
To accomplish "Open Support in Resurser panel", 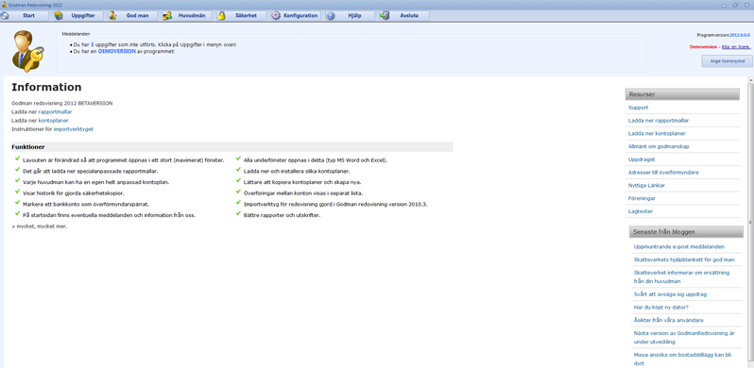I will (638, 108).
